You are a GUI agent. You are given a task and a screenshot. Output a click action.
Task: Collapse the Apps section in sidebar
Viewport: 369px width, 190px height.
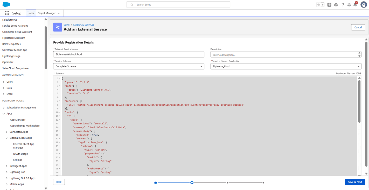tap(4, 114)
